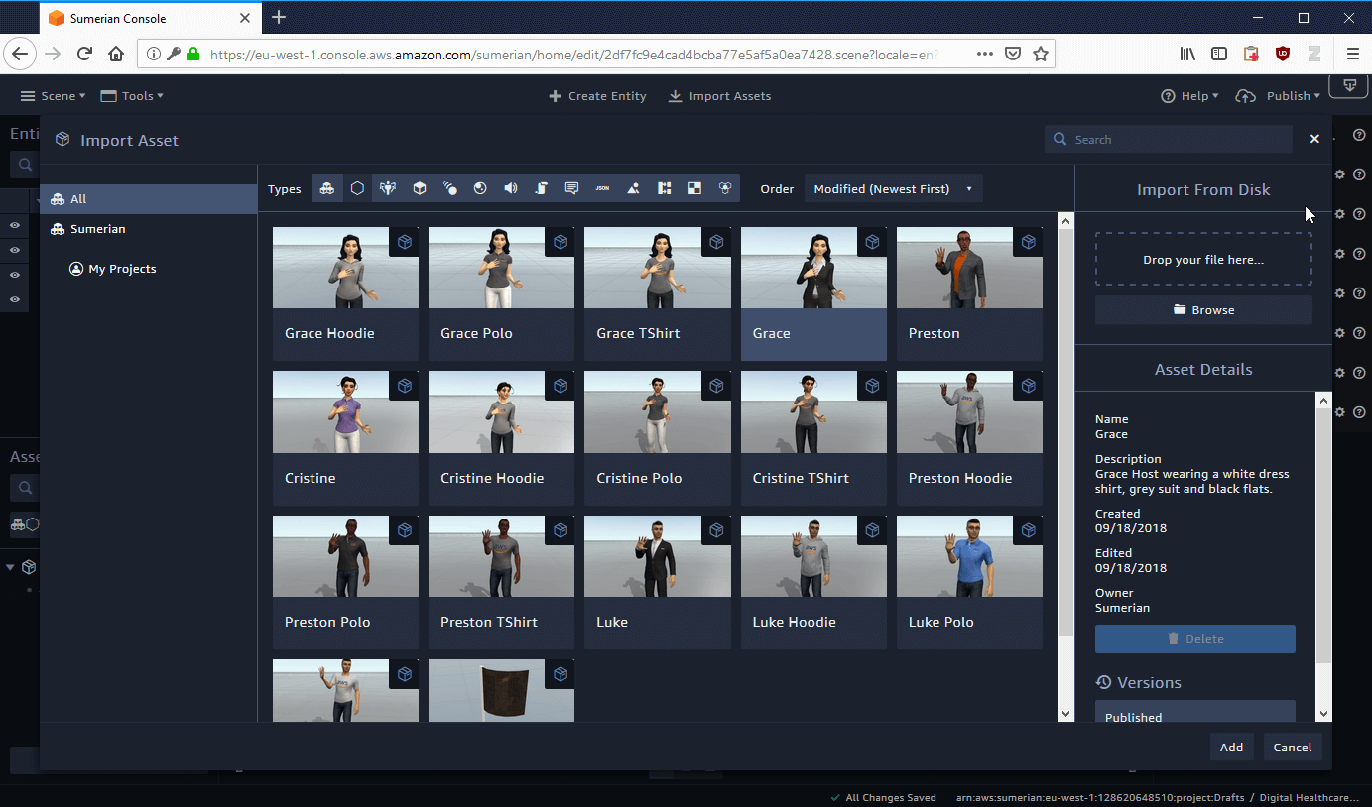Toggle the material sphere type filter

click(x=480, y=188)
